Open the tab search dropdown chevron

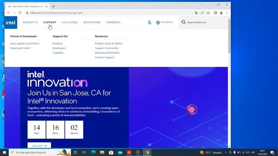tap(202, 5)
